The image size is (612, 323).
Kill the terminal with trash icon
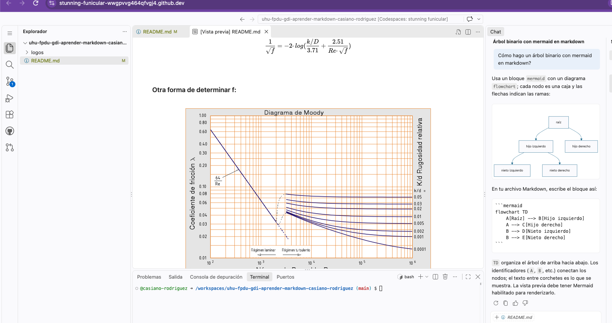pyautogui.click(x=445, y=277)
